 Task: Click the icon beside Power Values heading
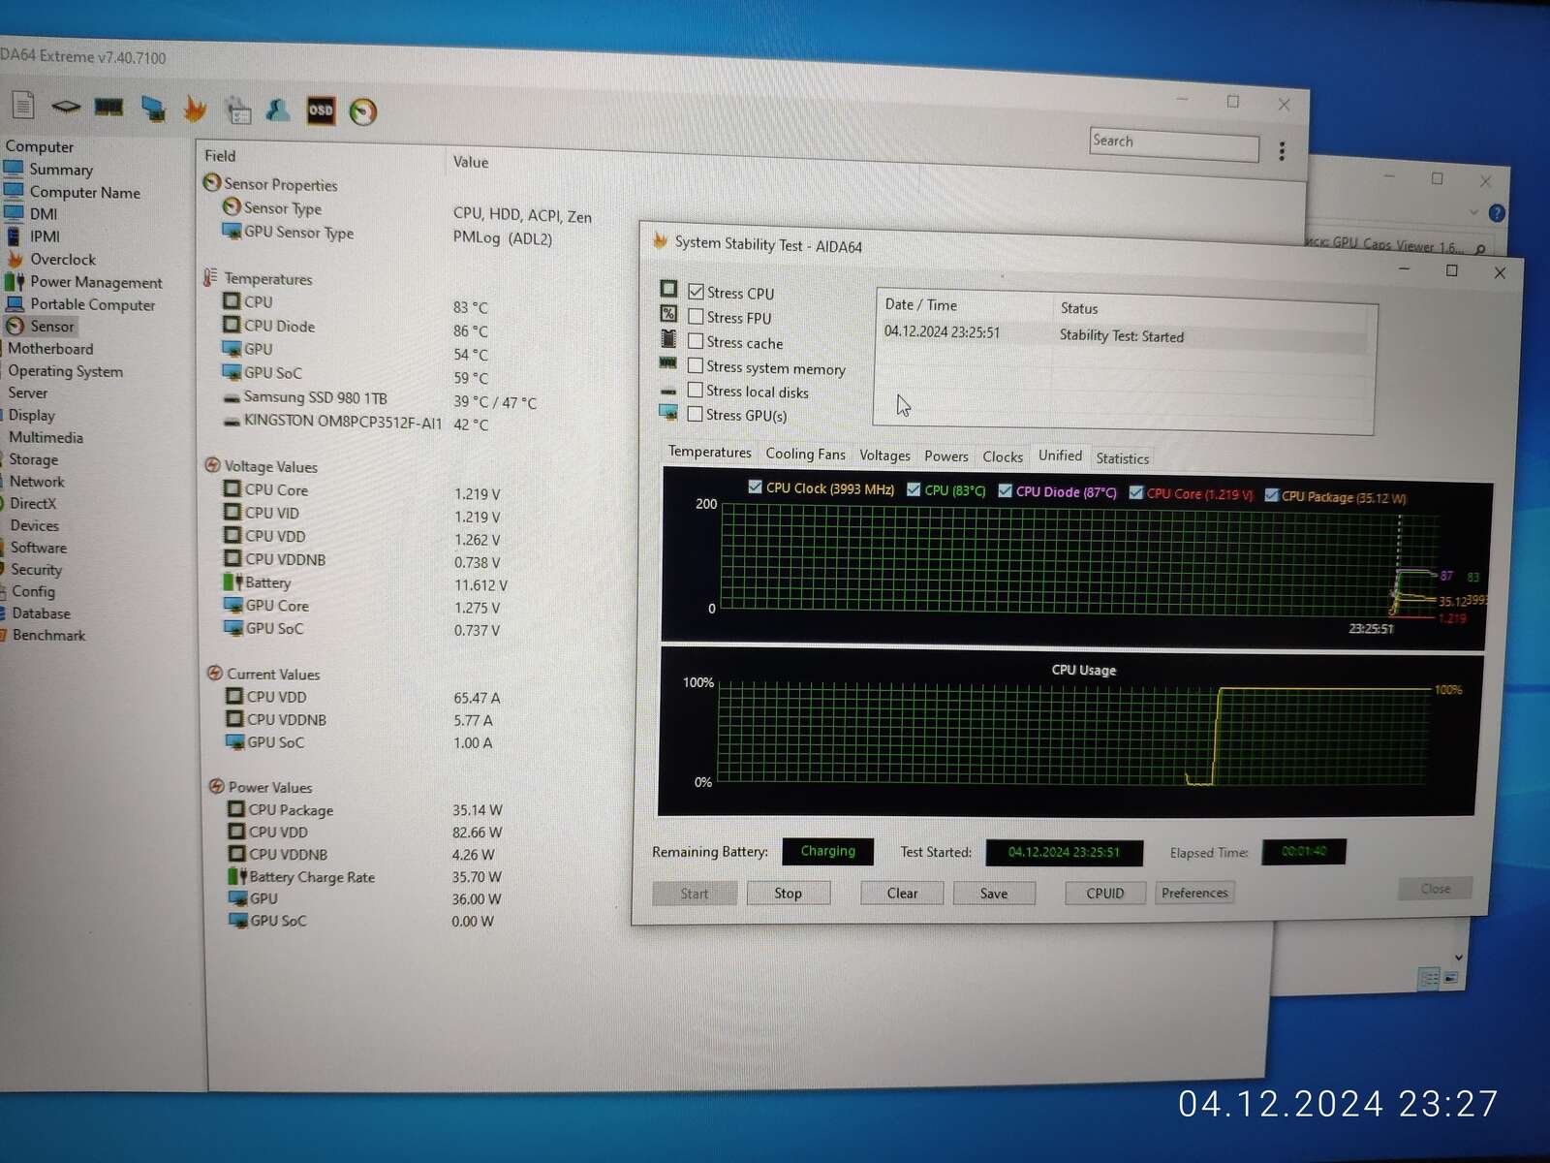click(217, 786)
